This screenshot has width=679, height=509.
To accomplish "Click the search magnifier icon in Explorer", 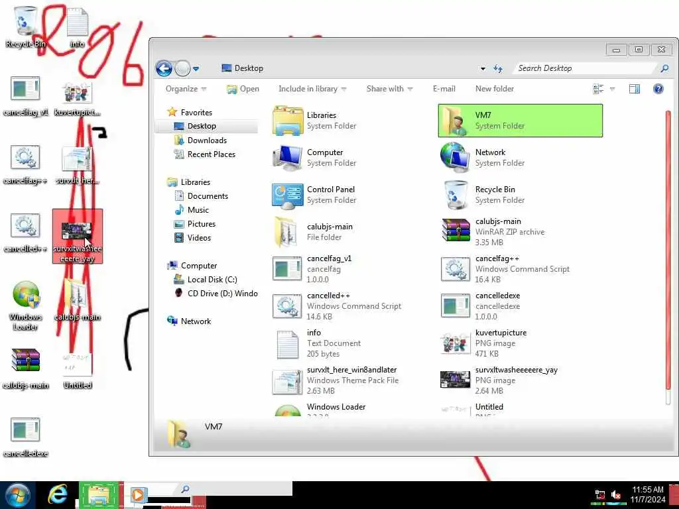I will point(664,68).
